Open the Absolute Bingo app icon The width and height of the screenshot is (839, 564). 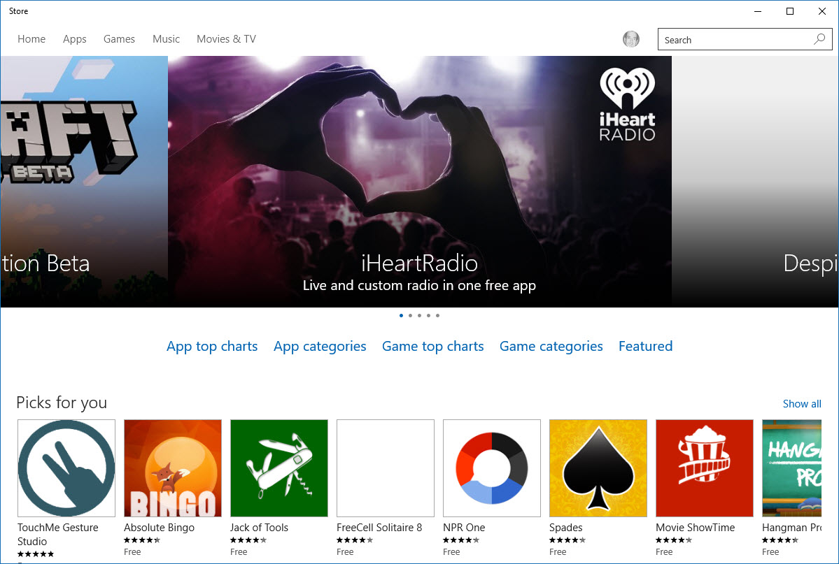pos(173,468)
